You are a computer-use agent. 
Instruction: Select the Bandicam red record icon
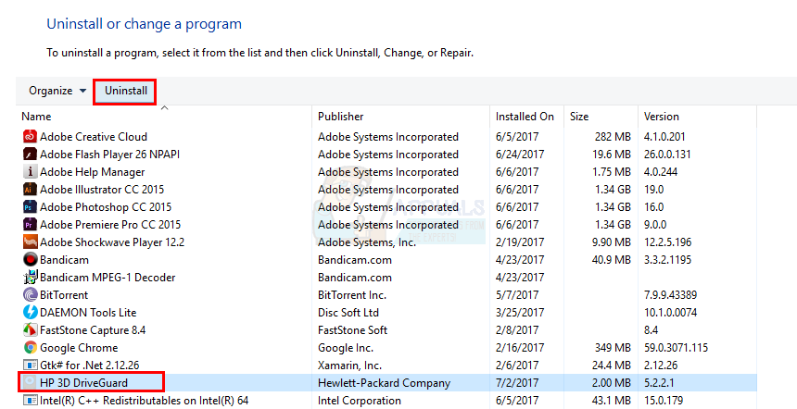(x=30, y=260)
